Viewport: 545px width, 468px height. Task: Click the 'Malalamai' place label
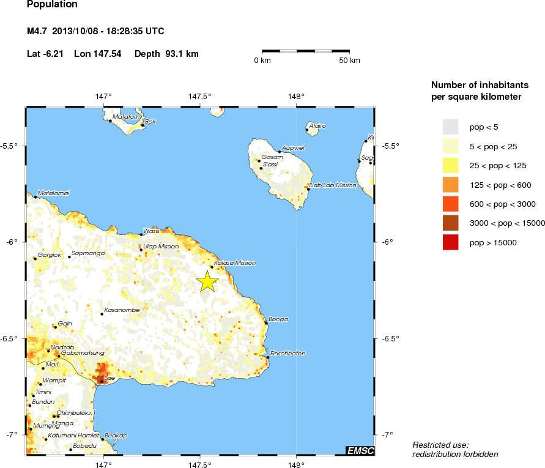(x=54, y=193)
